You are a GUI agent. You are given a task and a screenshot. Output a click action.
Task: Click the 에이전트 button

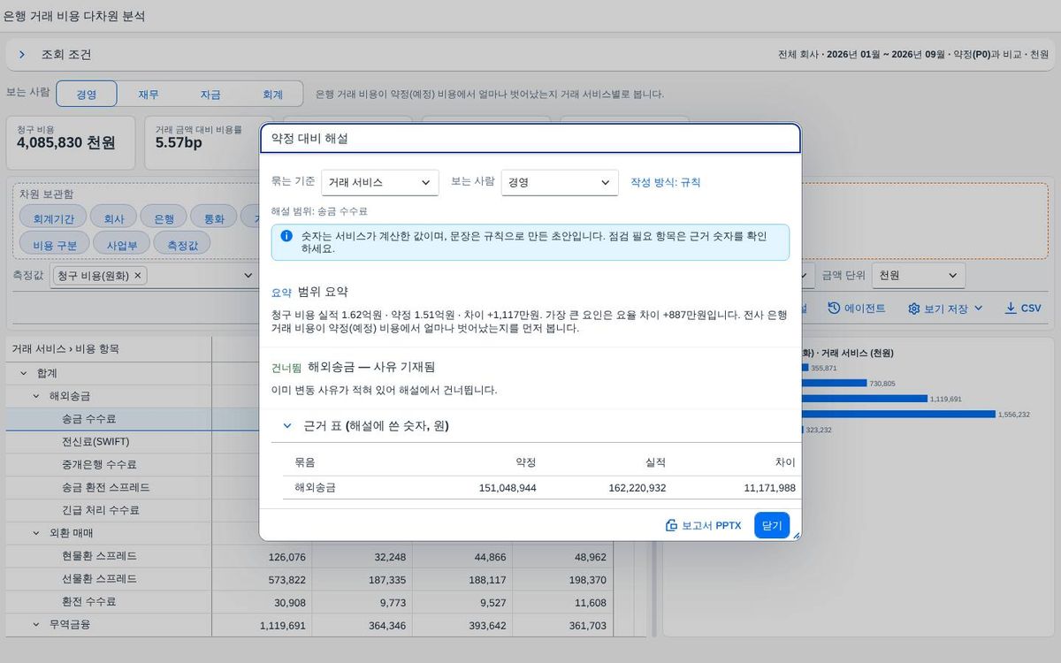(x=857, y=309)
